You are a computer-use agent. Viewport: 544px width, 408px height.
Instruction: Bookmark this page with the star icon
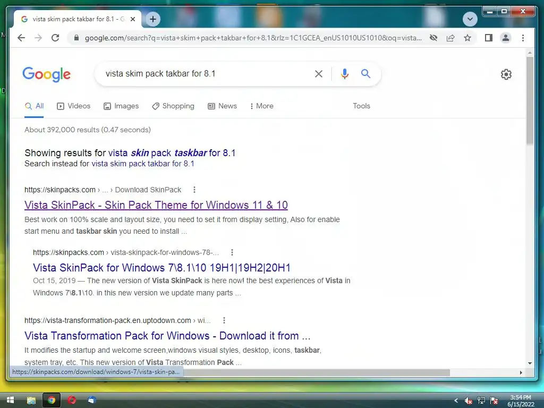(x=467, y=38)
